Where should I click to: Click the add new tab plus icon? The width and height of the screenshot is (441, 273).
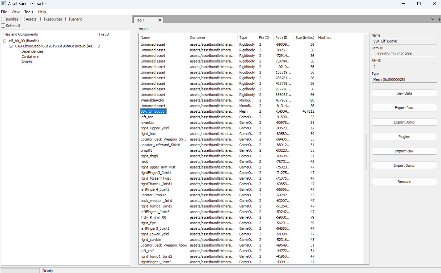[439, 19]
